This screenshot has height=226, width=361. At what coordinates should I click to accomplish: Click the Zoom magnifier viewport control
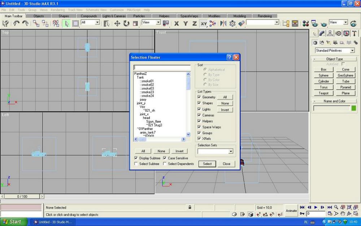click(x=336, y=207)
